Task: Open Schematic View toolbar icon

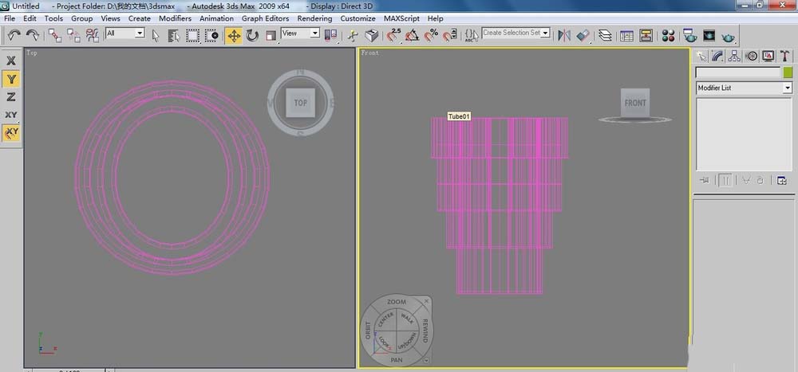Action: (646, 36)
